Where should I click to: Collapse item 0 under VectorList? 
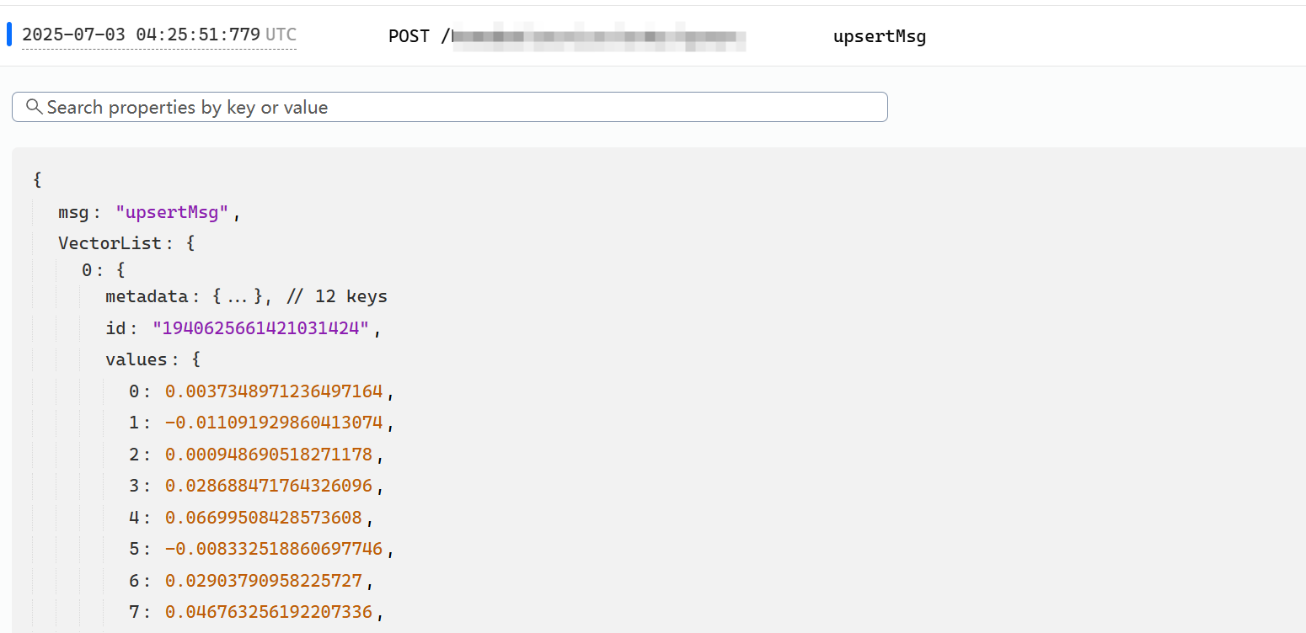87,270
